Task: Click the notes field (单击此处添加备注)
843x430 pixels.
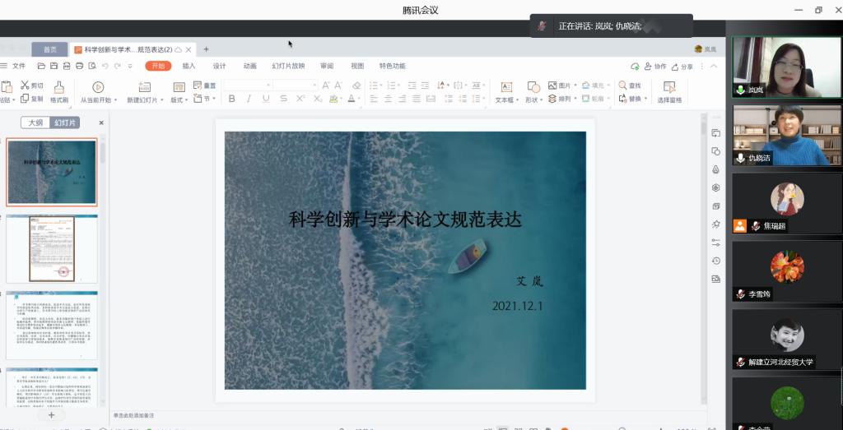Action: click(x=133, y=415)
